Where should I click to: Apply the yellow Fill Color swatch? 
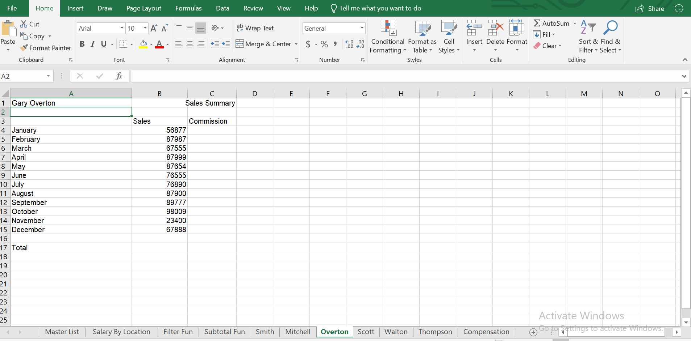(x=143, y=44)
